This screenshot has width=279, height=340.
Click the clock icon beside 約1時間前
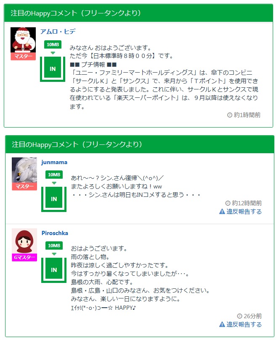point(230,115)
